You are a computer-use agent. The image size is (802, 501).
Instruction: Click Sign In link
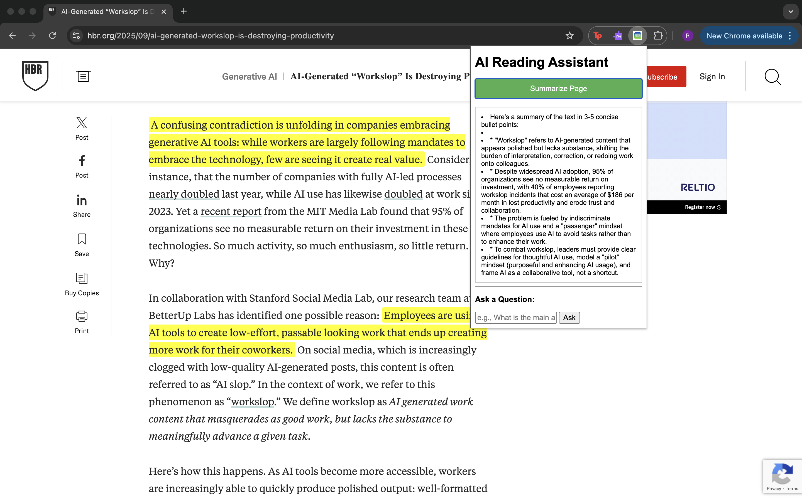pos(712,77)
